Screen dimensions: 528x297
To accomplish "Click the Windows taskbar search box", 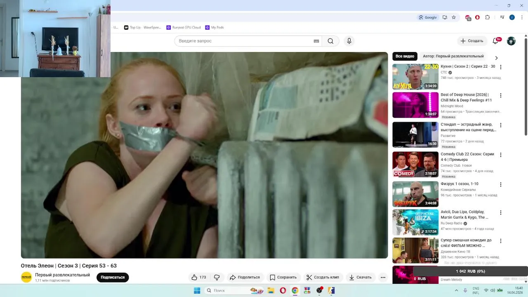I will pyautogui.click(x=234, y=290).
